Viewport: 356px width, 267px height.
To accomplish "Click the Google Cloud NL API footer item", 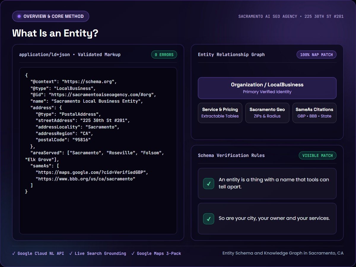I will tap(38, 254).
